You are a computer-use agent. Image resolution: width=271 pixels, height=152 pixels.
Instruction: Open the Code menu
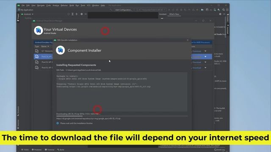pyautogui.click(x=49, y=5)
